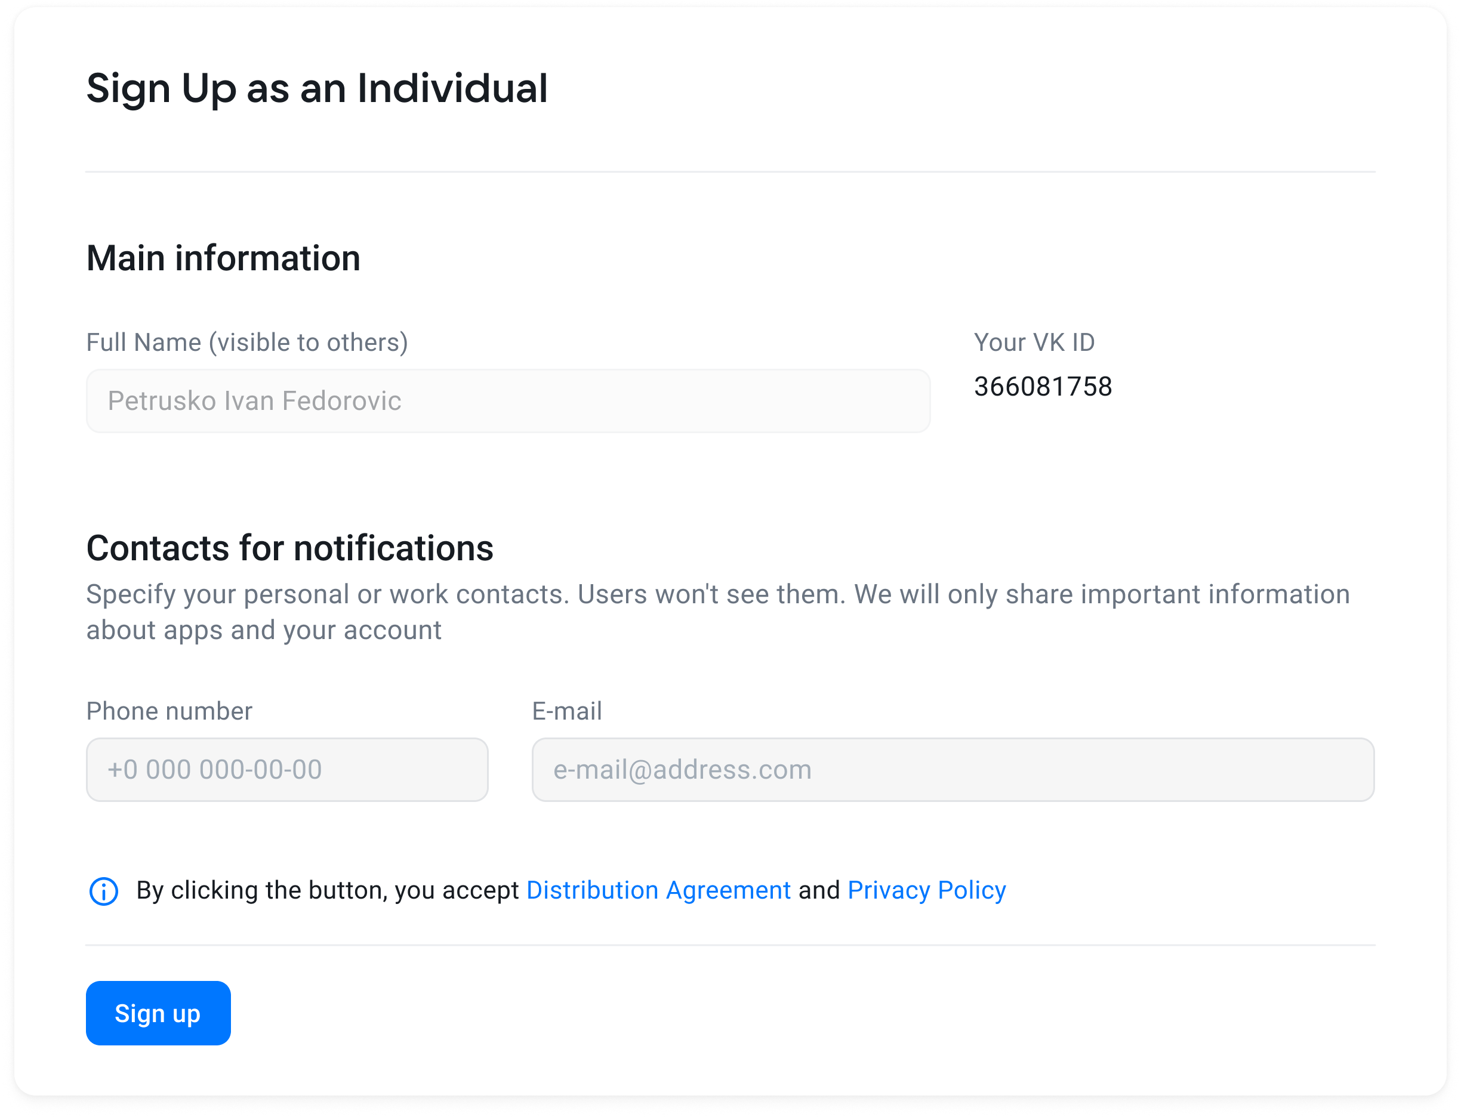Click the word 'and' between the links
Image resolution: width=1461 pixels, height=1117 pixels.
pyautogui.click(x=819, y=890)
